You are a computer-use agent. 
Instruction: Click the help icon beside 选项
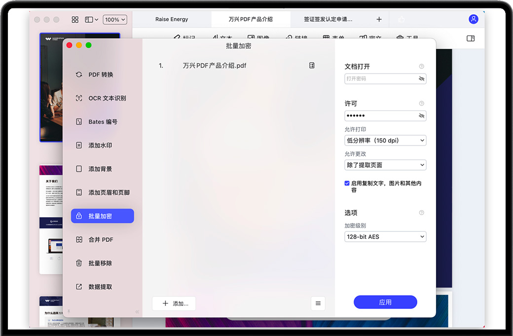click(x=421, y=213)
